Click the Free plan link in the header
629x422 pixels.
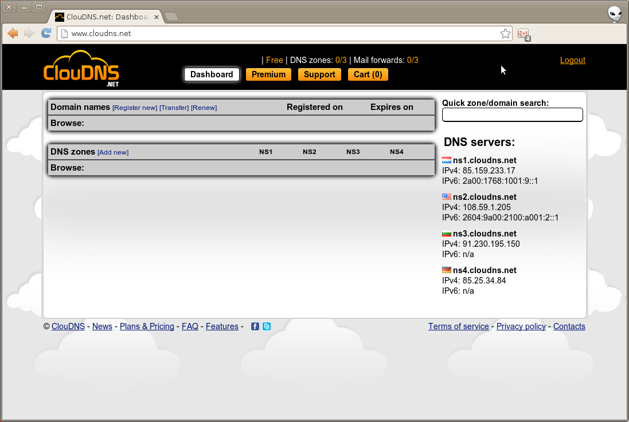click(275, 60)
